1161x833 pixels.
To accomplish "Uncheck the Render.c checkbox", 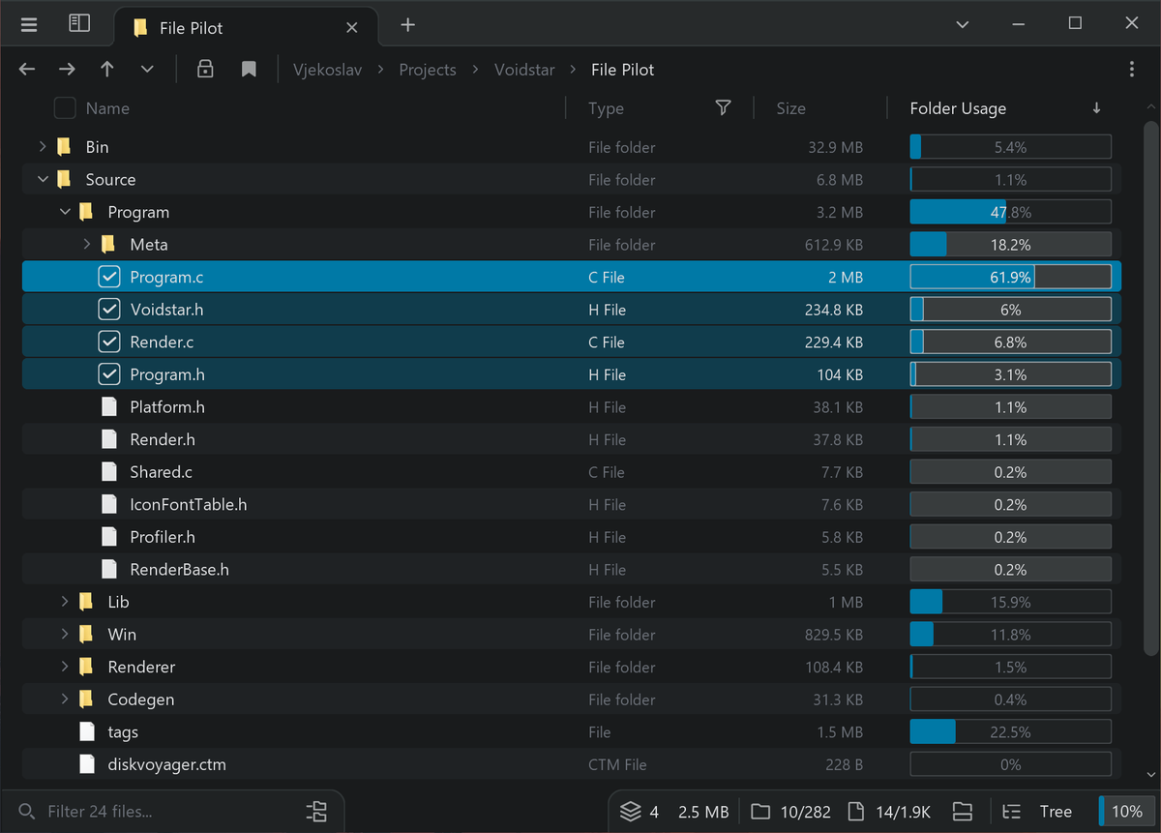I will [x=109, y=342].
